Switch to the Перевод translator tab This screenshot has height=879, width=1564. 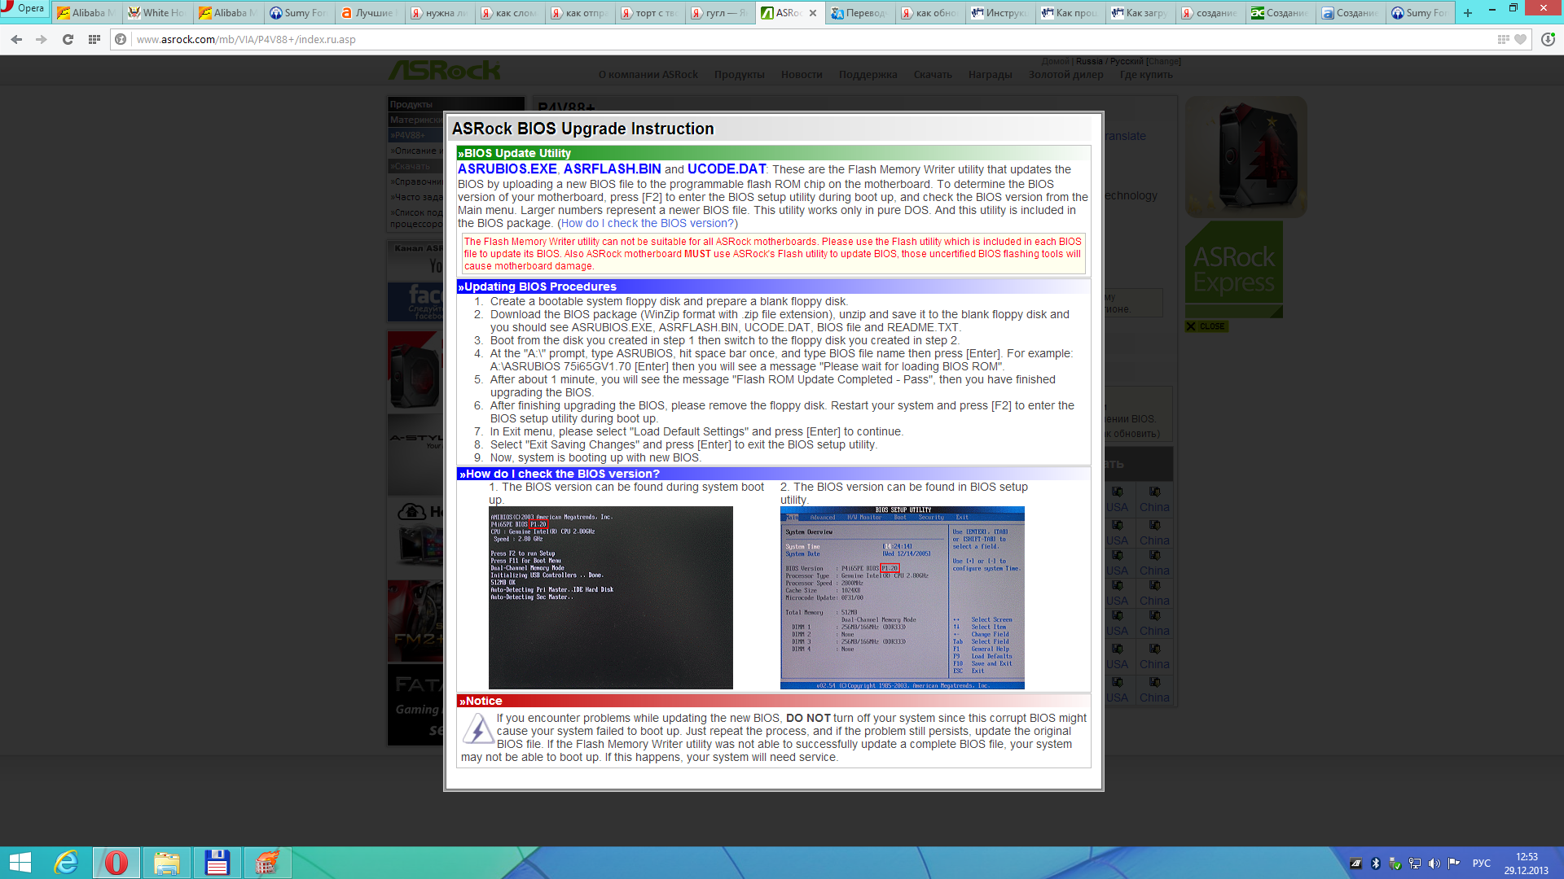pyautogui.click(x=859, y=13)
